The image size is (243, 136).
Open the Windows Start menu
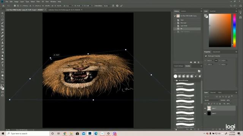click(x=3, y=133)
